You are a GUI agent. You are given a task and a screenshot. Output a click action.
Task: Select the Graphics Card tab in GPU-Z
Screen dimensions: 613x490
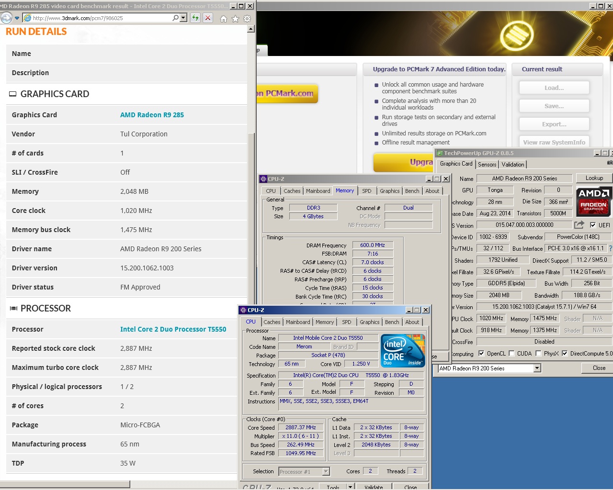[456, 164]
